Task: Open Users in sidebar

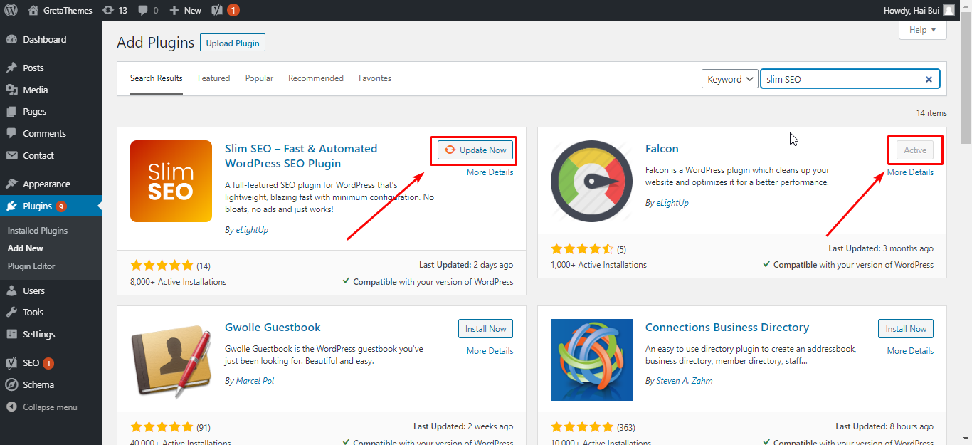Action: pos(51,290)
